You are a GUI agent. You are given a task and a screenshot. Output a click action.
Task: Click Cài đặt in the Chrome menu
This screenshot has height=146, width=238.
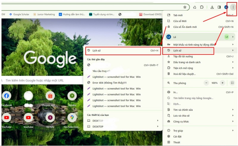(178, 136)
